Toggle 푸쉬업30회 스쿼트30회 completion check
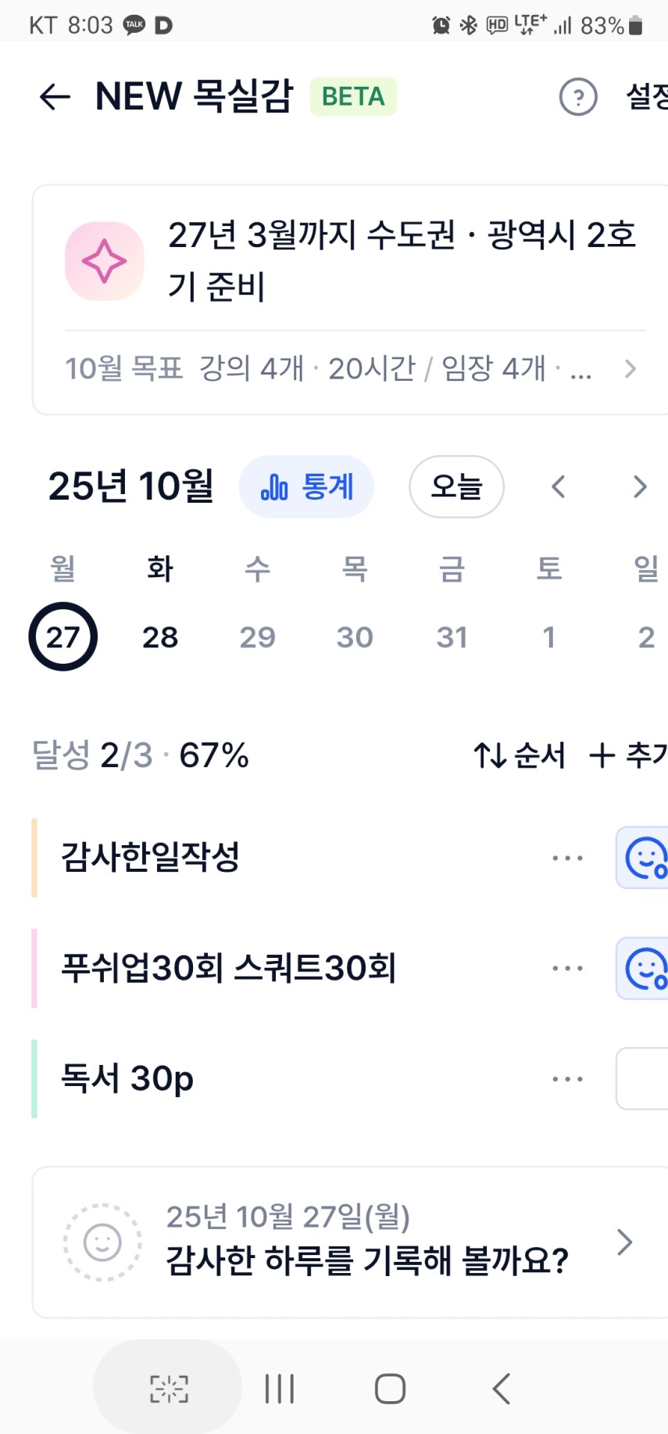 click(644, 968)
